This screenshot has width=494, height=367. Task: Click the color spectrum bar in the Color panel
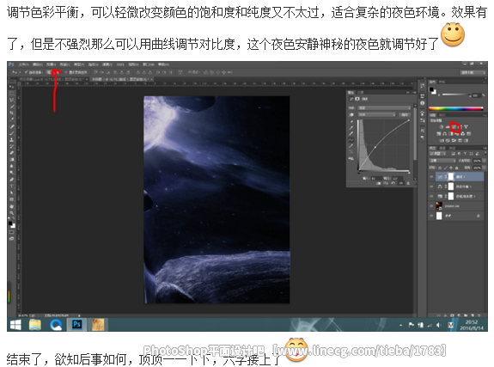(456, 109)
